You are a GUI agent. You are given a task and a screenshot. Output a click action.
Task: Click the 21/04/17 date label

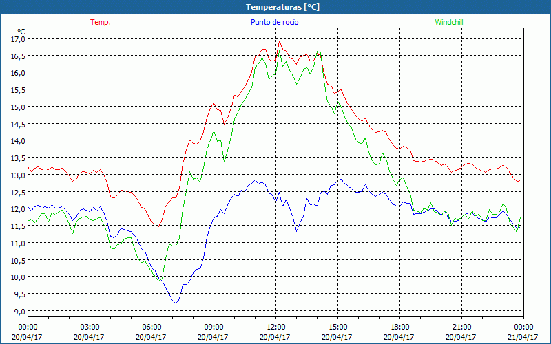coord(523,337)
